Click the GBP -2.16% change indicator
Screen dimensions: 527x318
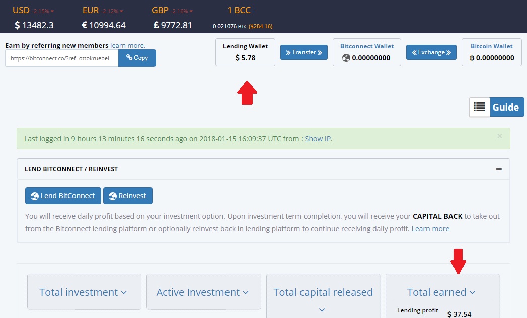click(182, 11)
